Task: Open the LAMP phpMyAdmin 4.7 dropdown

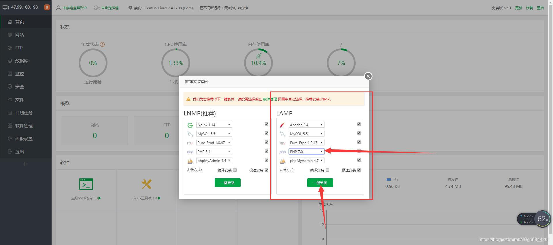Action: [306, 160]
